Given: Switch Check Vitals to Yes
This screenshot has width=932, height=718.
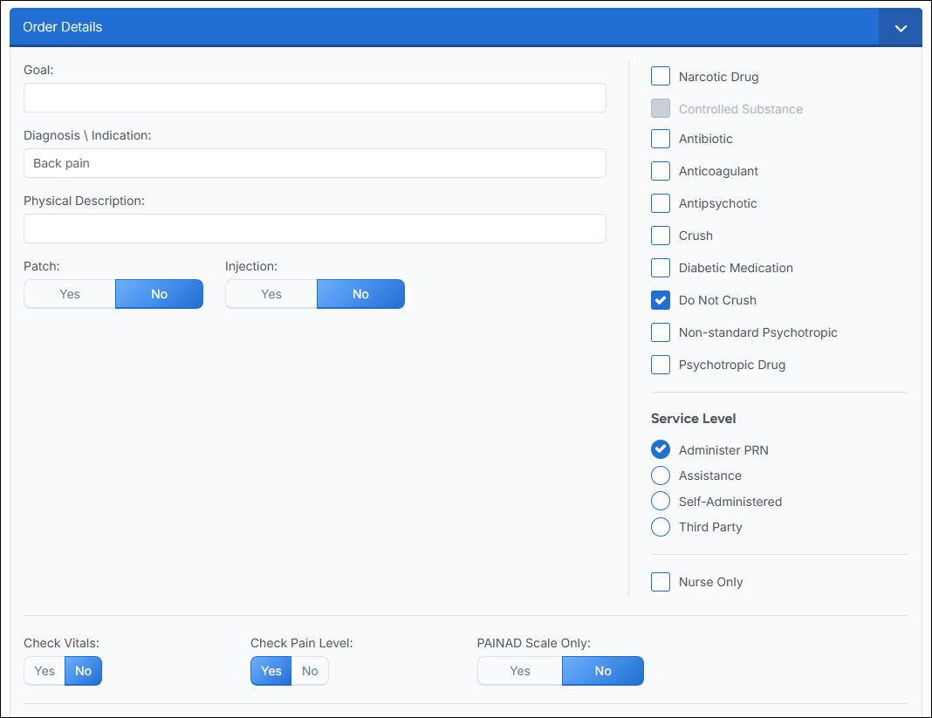Looking at the screenshot, I should (x=45, y=671).
